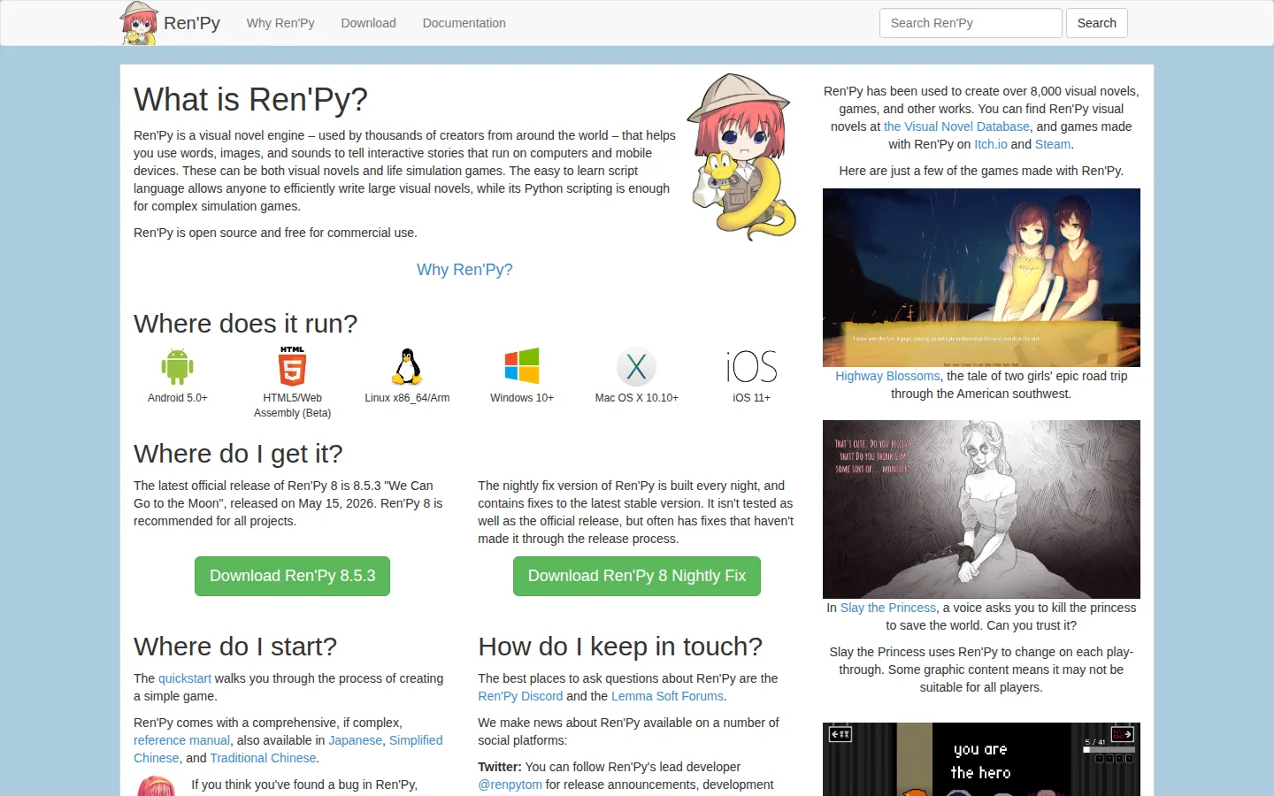Click Download Ren'Py 8 Nightly Fix button

click(x=637, y=576)
